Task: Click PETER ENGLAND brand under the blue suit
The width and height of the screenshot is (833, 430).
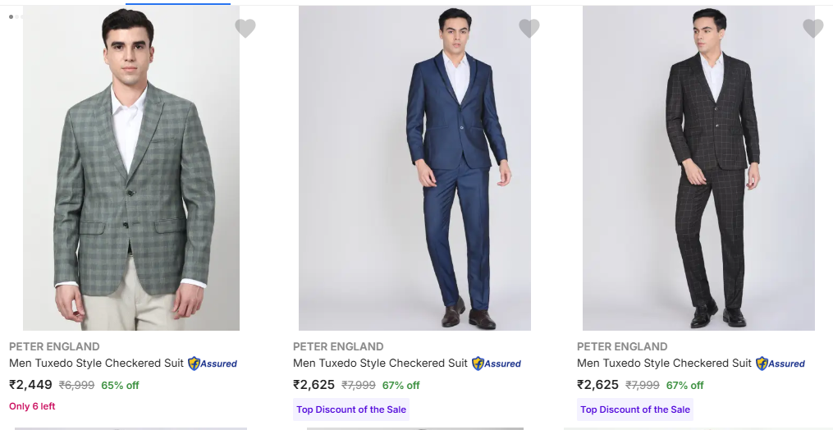Action: click(338, 346)
